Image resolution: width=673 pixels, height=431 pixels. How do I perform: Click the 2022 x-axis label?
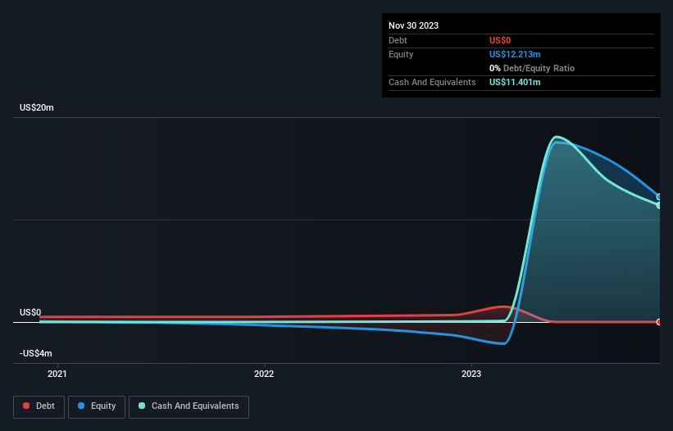[x=264, y=374]
